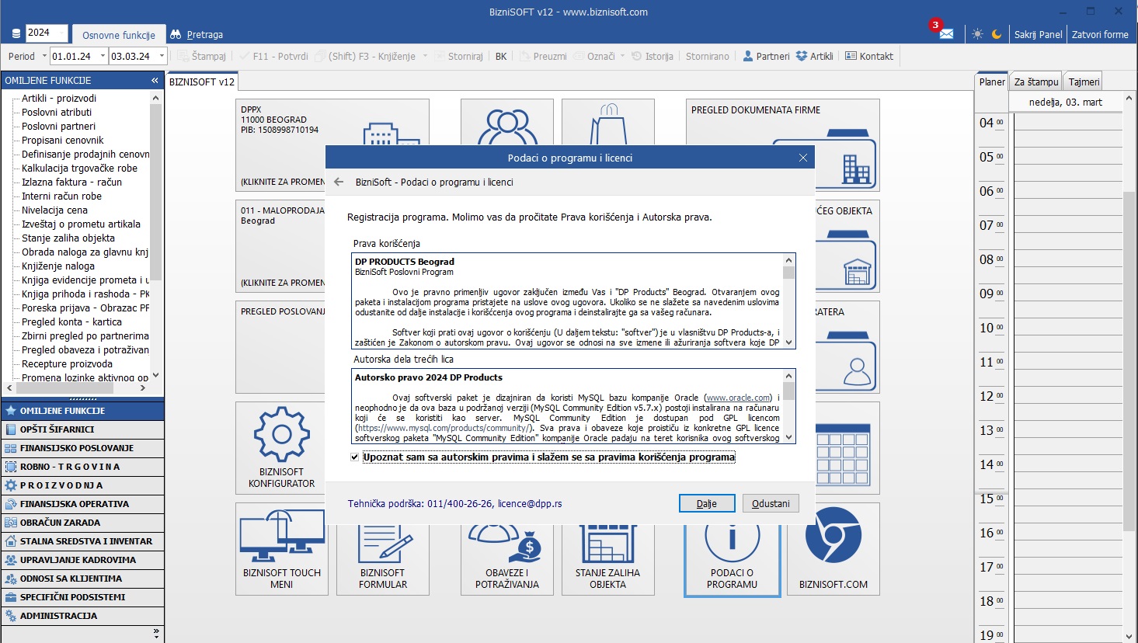Open Administracija module in sidebar
The height and width of the screenshot is (643, 1138).
tap(82, 616)
